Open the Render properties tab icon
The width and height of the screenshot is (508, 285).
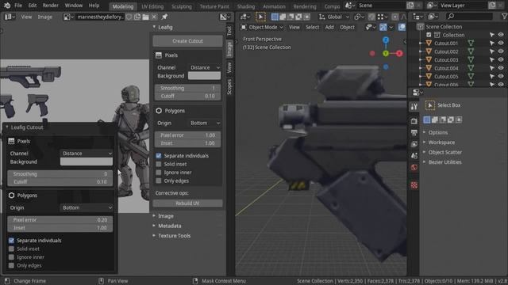point(414,121)
